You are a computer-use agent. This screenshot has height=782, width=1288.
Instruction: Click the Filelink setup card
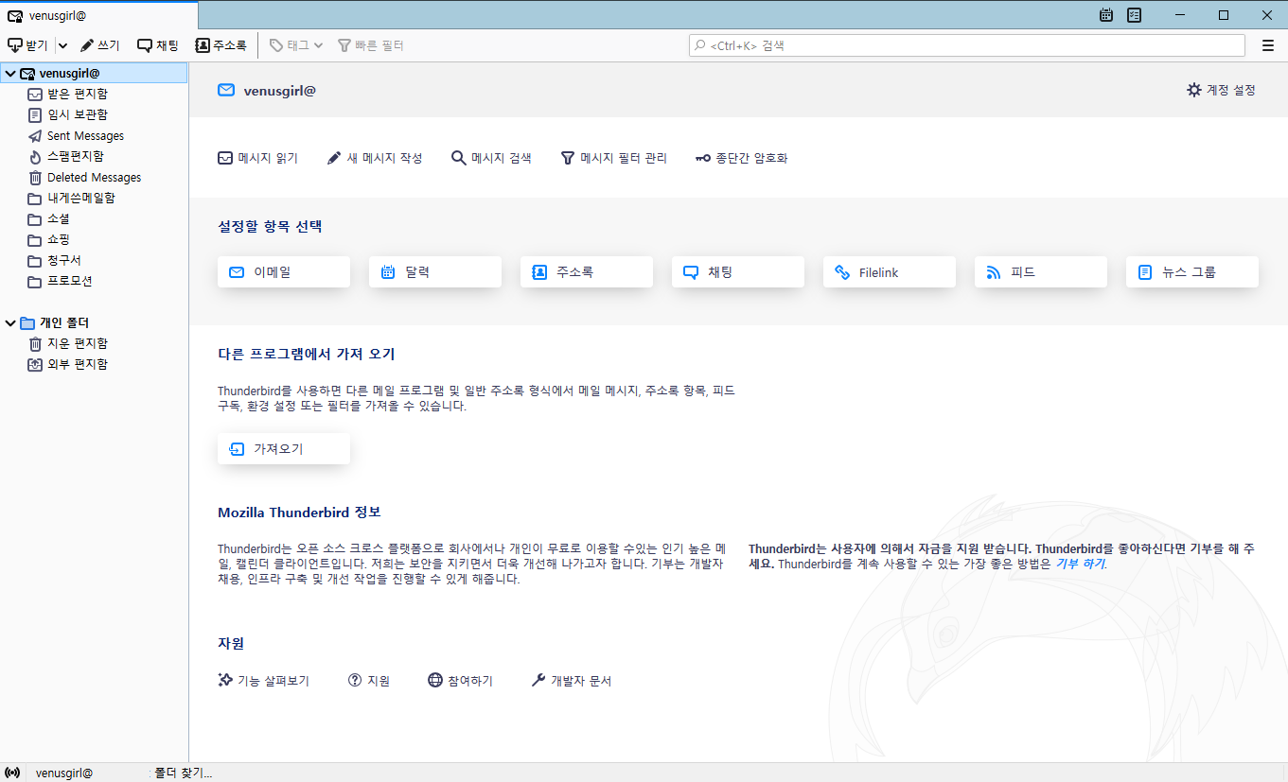[890, 271]
